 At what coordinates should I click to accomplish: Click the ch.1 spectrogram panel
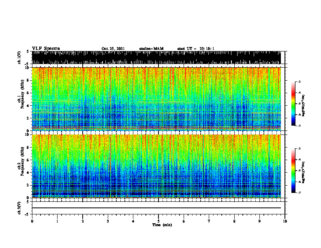pos(156,99)
